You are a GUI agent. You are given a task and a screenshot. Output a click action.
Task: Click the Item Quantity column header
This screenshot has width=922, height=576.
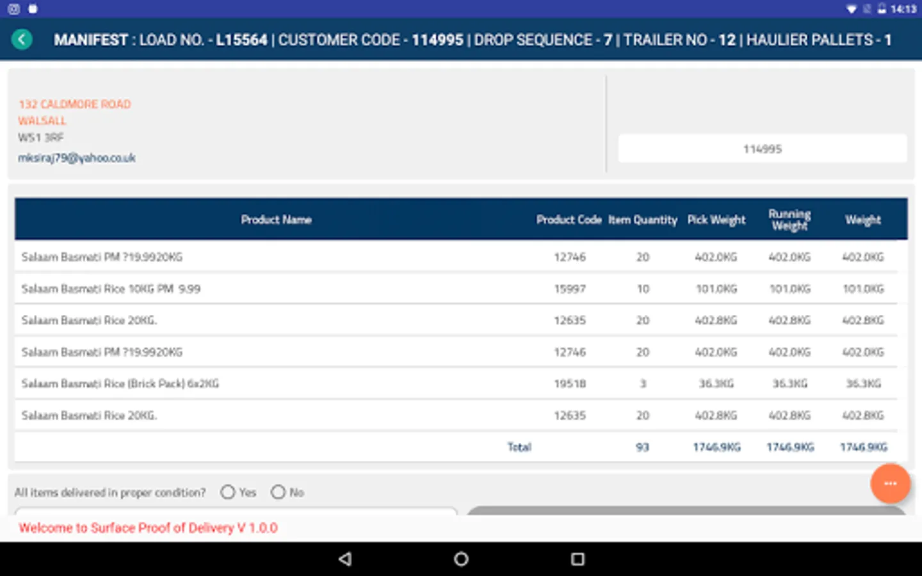point(642,220)
